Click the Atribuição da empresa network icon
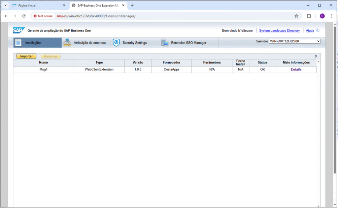 click(x=67, y=43)
